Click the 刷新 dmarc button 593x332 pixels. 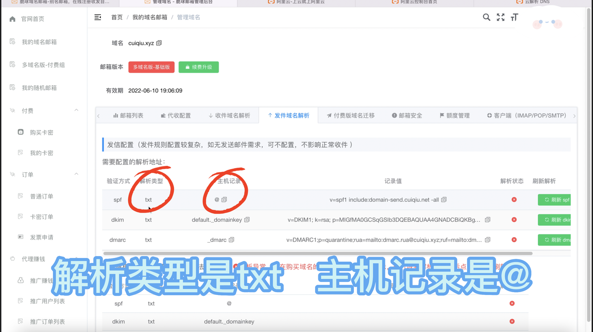pyautogui.click(x=554, y=240)
